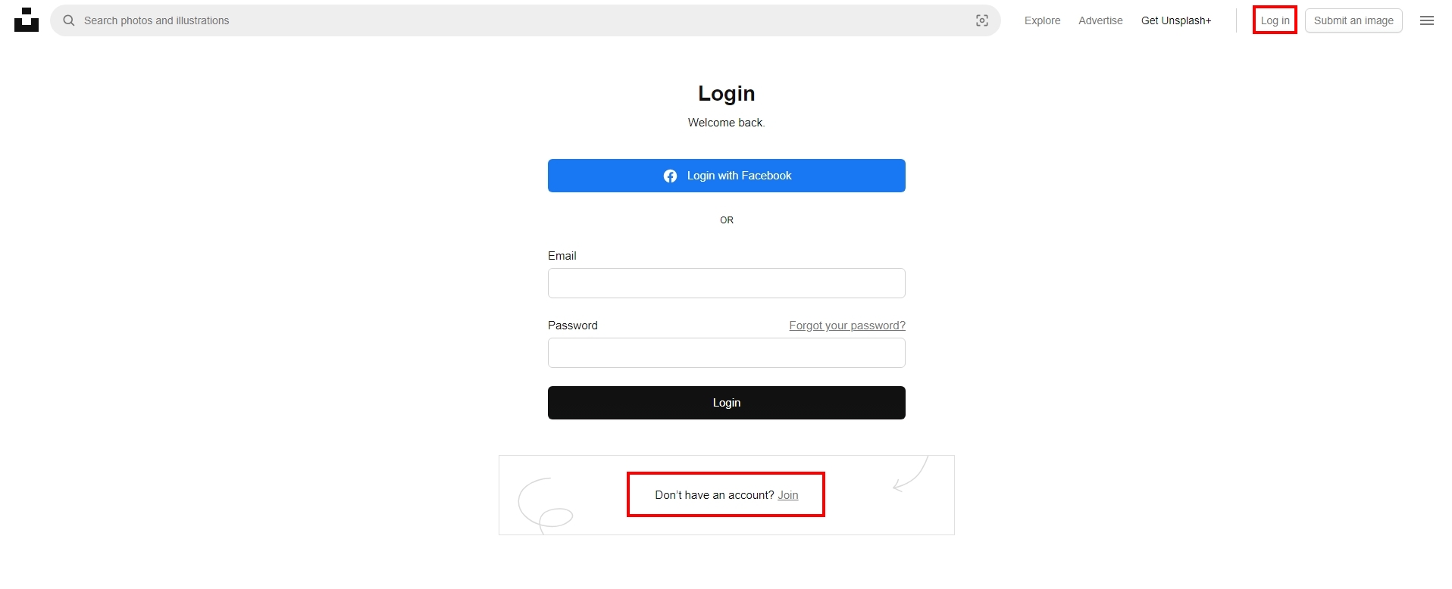1452x589 pixels.
Task: Focus the Email input field
Action: pyautogui.click(x=726, y=283)
